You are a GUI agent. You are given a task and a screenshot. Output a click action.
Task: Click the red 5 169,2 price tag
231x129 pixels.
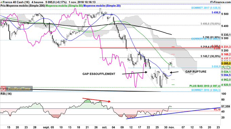pyautogui.click(x=226, y=54)
